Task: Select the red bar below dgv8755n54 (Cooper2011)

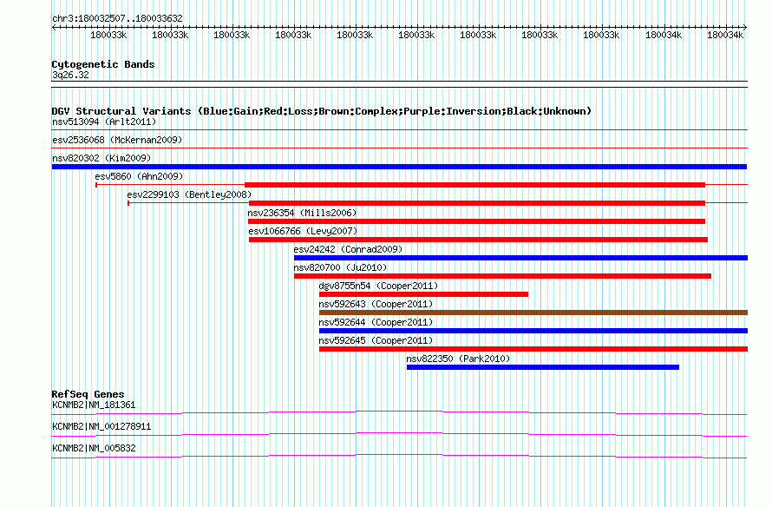Action: 423,294
